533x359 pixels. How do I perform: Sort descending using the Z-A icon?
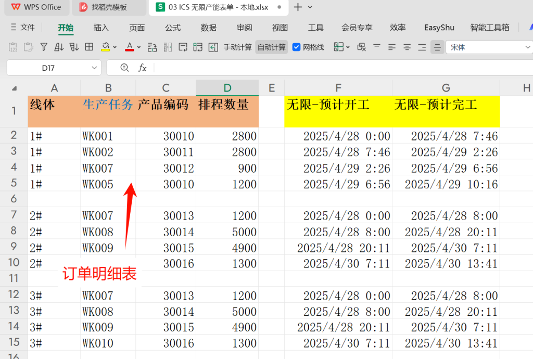74,47
